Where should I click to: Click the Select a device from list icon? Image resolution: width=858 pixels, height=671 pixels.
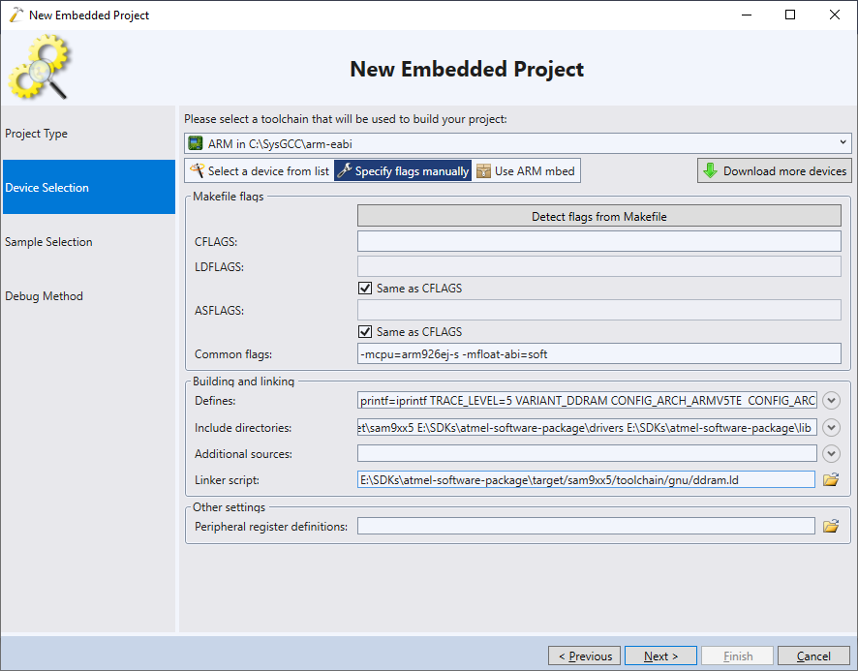click(197, 170)
